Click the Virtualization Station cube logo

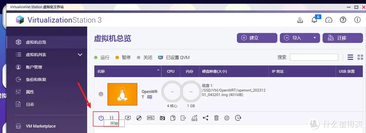point(20,20)
